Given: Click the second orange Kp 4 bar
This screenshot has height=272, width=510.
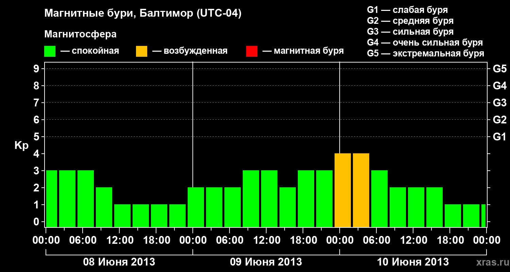Looking at the screenshot, I should tap(361, 190).
